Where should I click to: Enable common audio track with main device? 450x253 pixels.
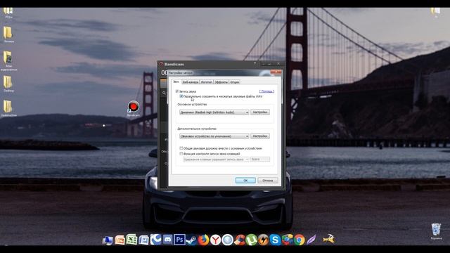point(181,148)
